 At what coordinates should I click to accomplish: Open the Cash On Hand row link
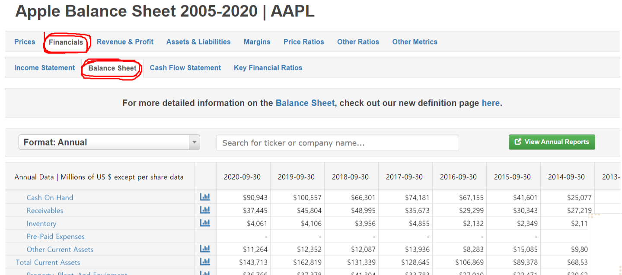pyautogui.click(x=50, y=198)
